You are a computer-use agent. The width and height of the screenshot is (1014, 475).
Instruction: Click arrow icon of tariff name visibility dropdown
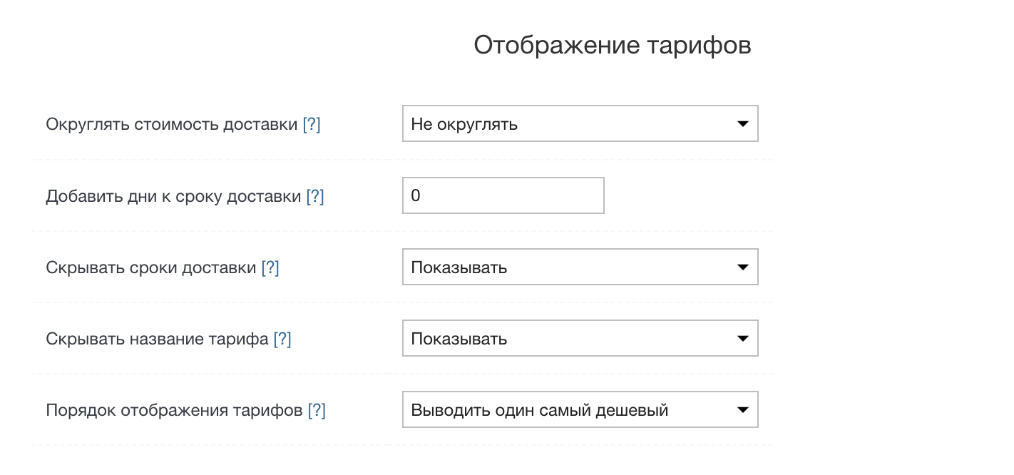point(742,339)
